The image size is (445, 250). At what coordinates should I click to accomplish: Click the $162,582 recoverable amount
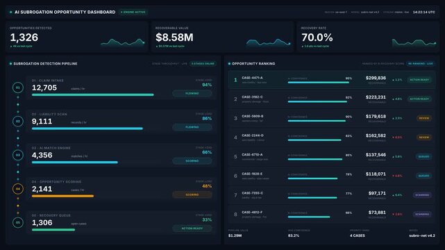coord(376,135)
